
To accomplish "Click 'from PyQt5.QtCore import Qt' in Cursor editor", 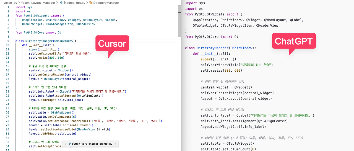I will (x=38, y=33).
